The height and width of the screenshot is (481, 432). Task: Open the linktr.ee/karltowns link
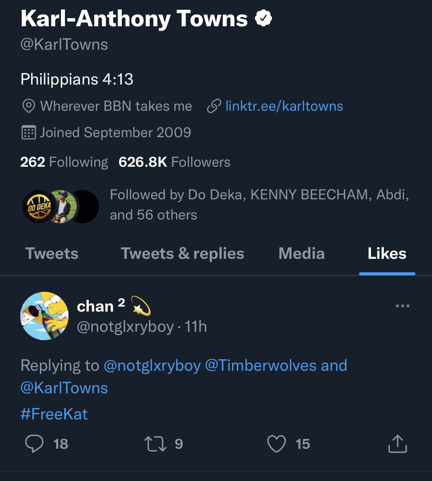284,106
